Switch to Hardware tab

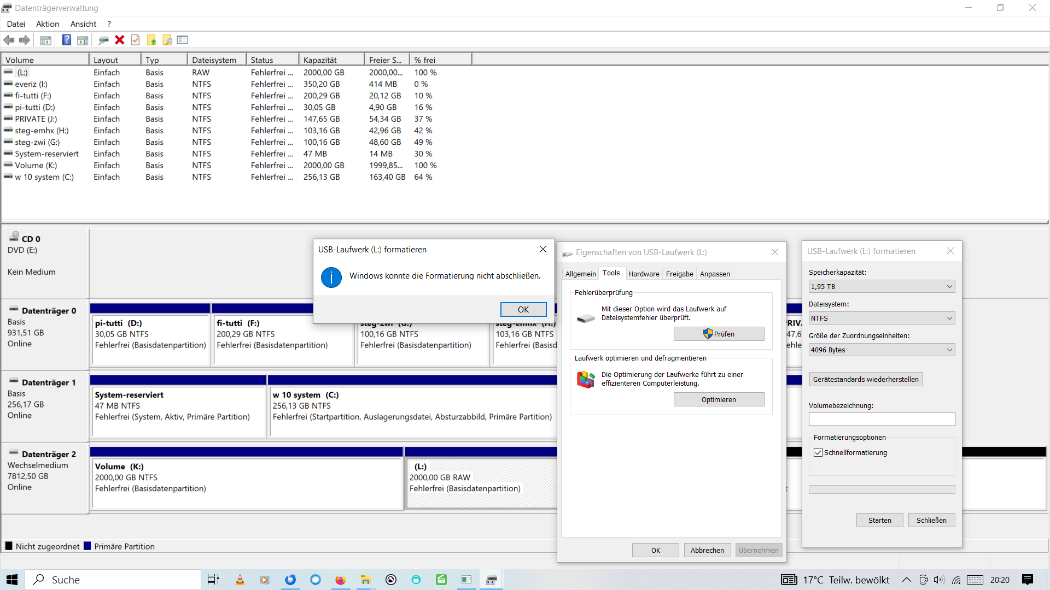pyautogui.click(x=644, y=274)
